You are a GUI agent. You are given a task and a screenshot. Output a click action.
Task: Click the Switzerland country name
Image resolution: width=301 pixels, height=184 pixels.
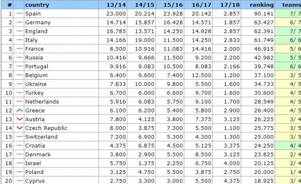(x=41, y=137)
